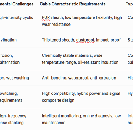Click the underlined word dustproof
This screenshot has width=133, height=130.
click(x=85, y=40)
